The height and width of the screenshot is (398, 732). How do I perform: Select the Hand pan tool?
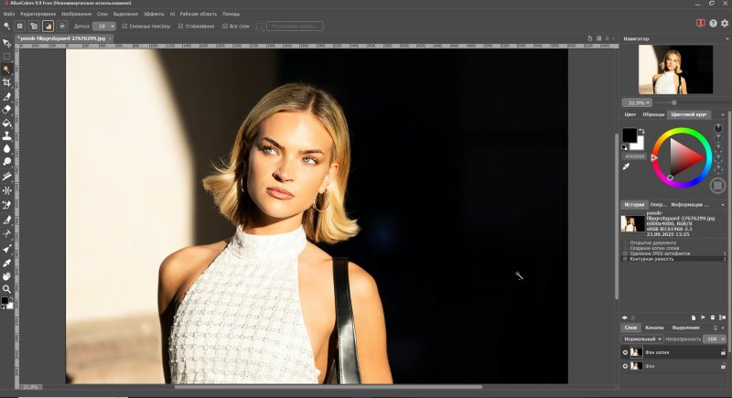[6, 276]
